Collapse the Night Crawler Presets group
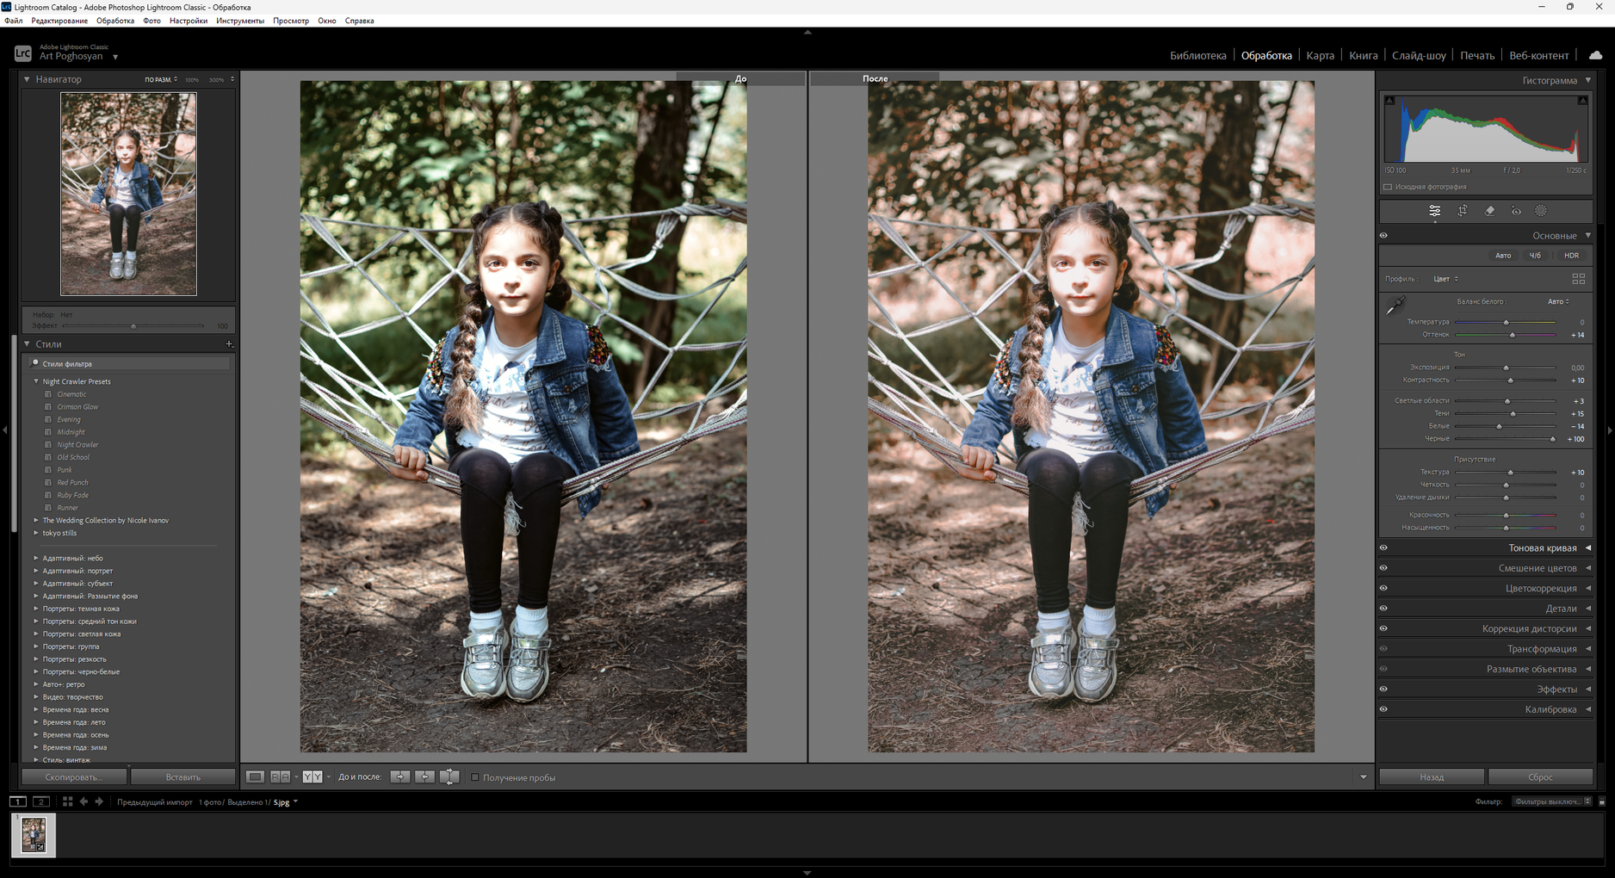1615x878 pixels. [x=36, y=381]
